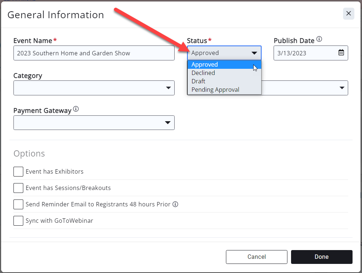Click the Cancel button
Screen dimensions: 362x273
point(256,257)
